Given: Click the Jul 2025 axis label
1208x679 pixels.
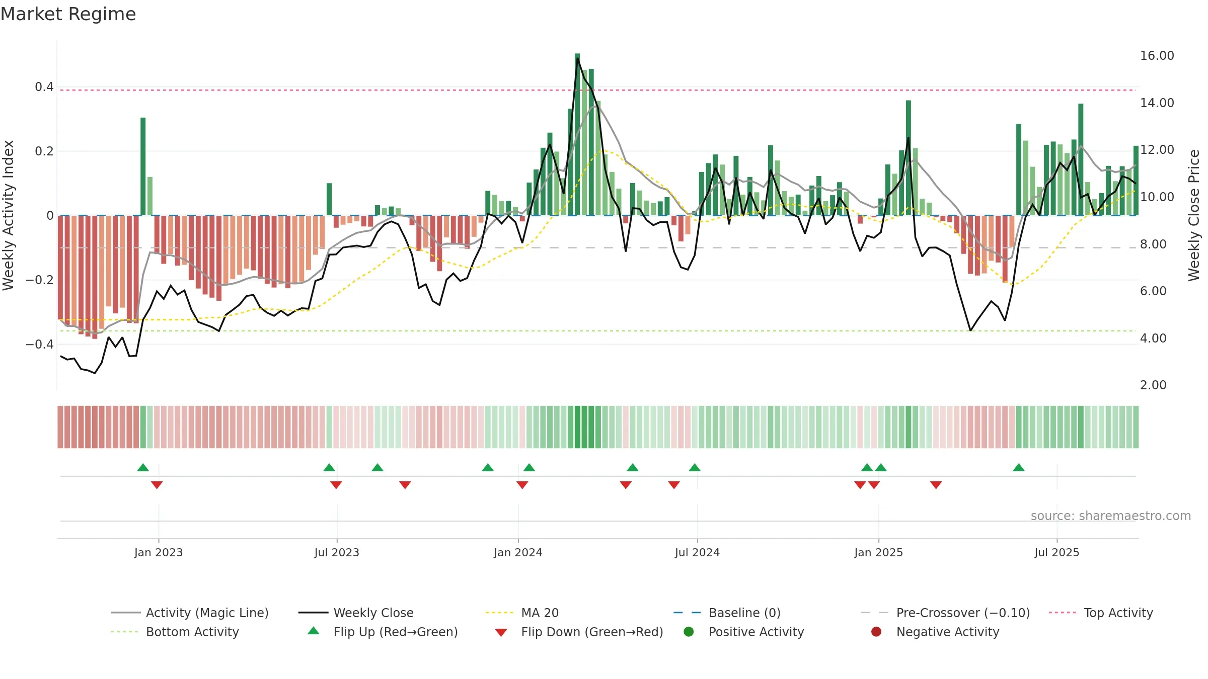Looking at the screenshot, I should [1057, 552].
